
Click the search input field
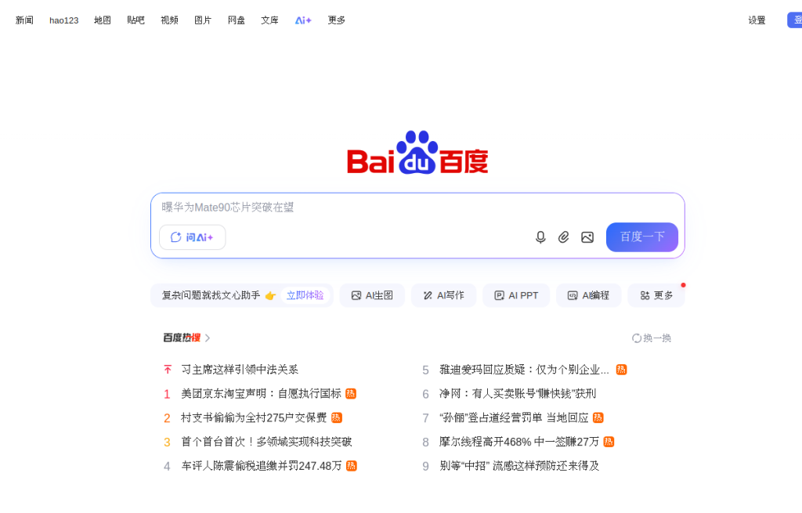(417, 207)
